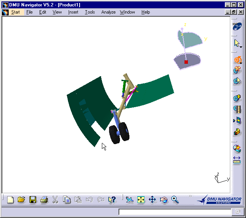
Task: Open the Edit menu
Action: (x=43, y=12)
